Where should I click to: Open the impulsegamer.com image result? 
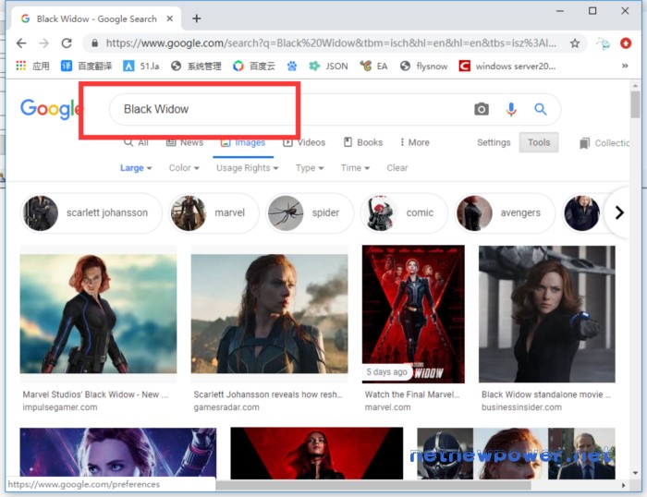tap(98, 314)
